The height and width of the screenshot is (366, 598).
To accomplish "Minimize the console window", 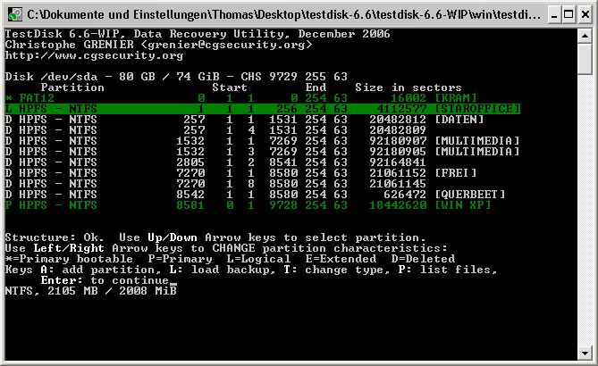I will click(554, 15).
